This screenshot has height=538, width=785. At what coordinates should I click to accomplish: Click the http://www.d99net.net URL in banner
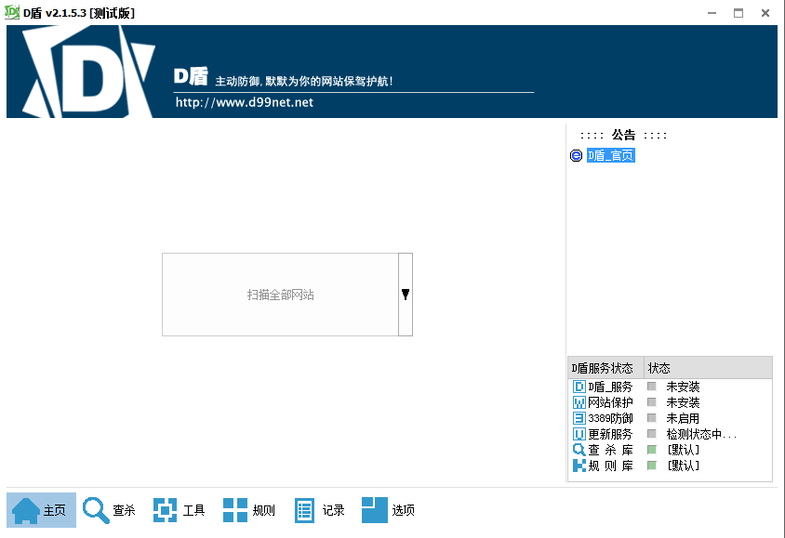tap(245, 102)
